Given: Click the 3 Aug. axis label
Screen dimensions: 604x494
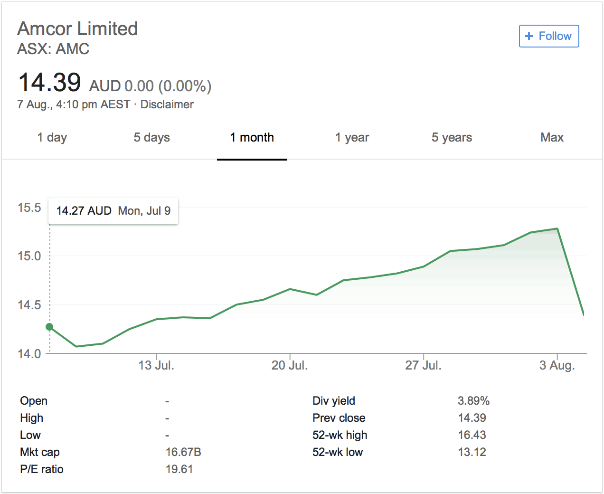Looking at the screenshot, I should click(x=557, y=365).
